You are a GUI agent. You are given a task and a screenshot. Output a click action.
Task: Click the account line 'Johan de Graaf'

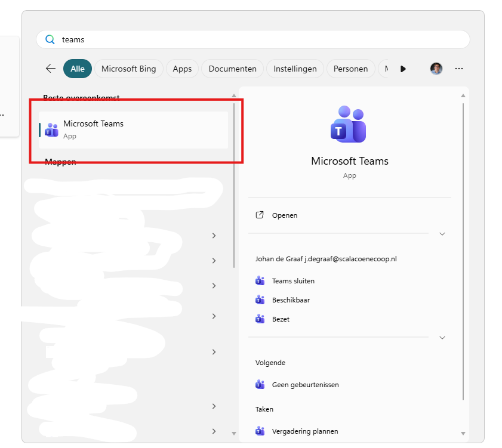(x=326, y=259)
